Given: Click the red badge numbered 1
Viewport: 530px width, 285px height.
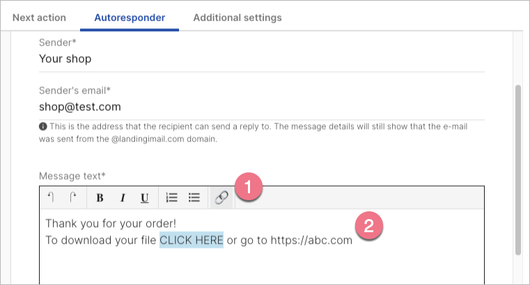Looking at the screenshot, I should coord(248,188).
